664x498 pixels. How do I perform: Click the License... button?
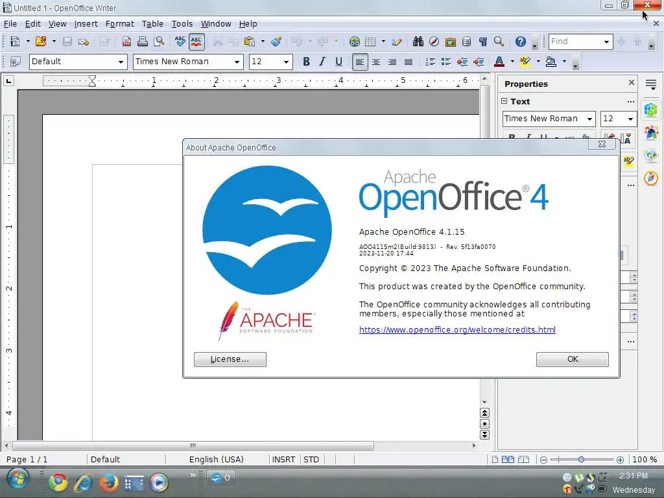(230, 359)
